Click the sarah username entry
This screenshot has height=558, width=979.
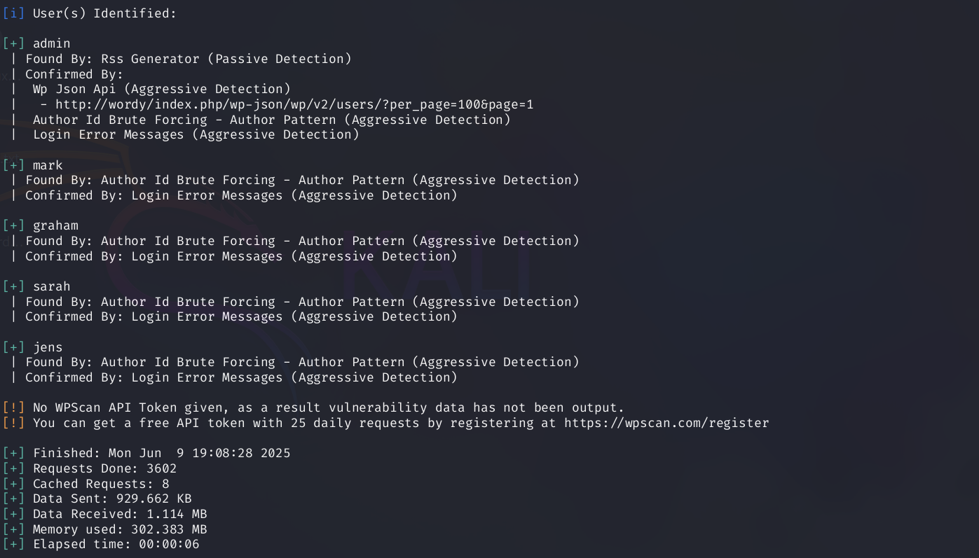pyautogui.click(x=51, y=286)
